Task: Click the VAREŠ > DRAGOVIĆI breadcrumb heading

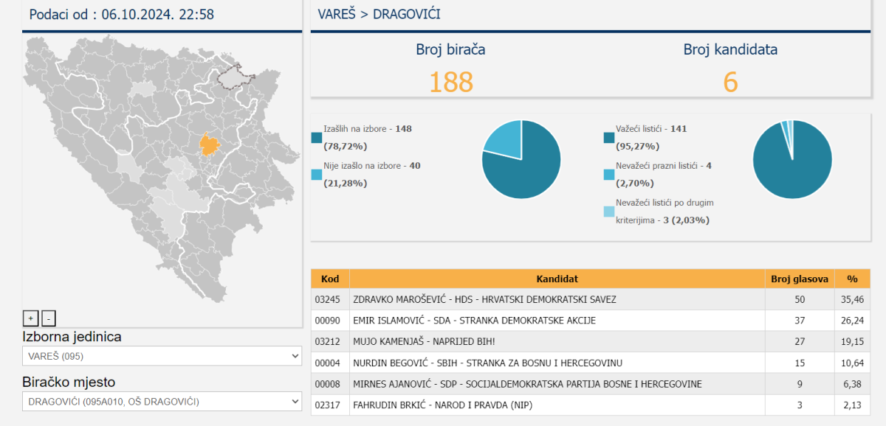Action: pyautogui.click(x=379, y=14)
